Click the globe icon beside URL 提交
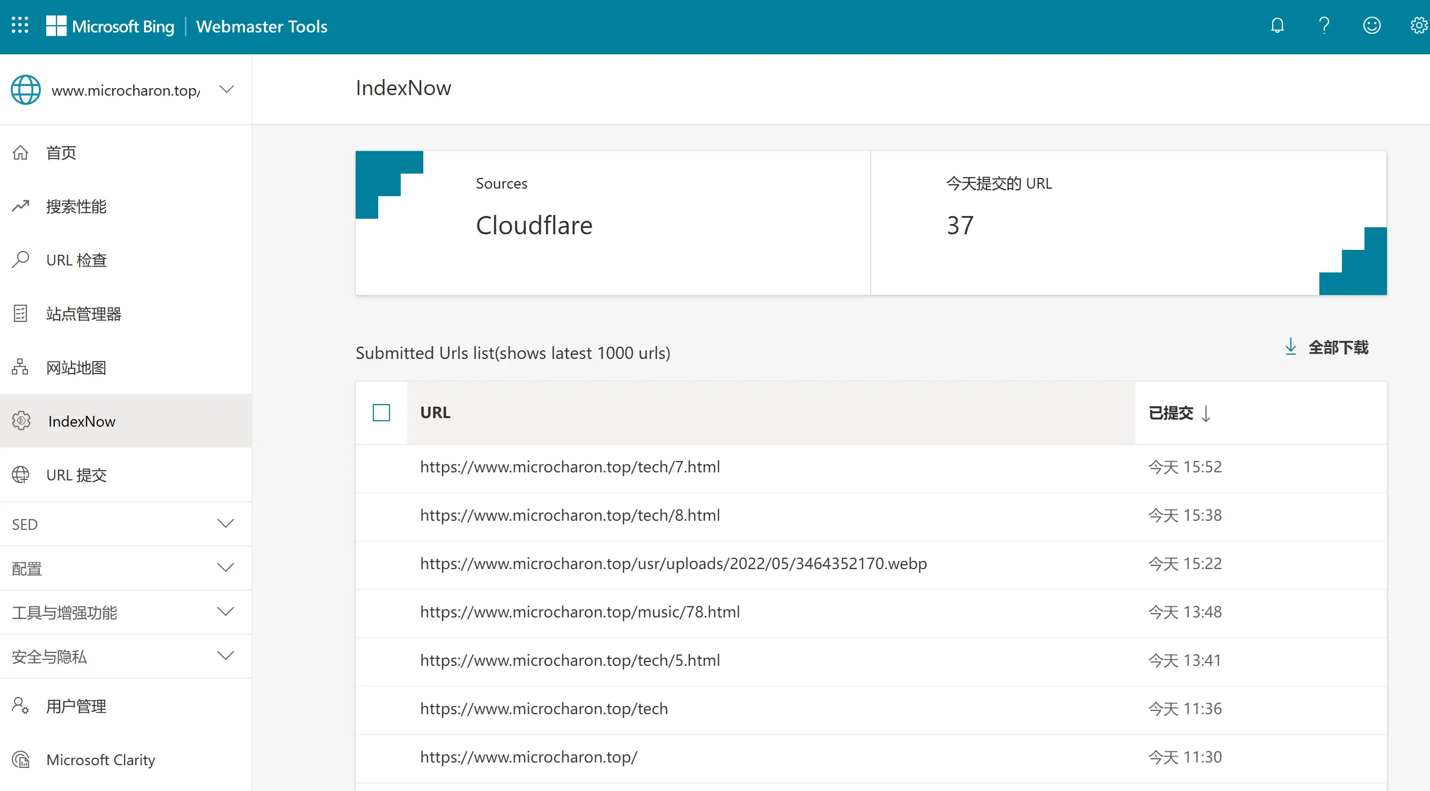Viewport: 1430px width, 791px height. 20,474
